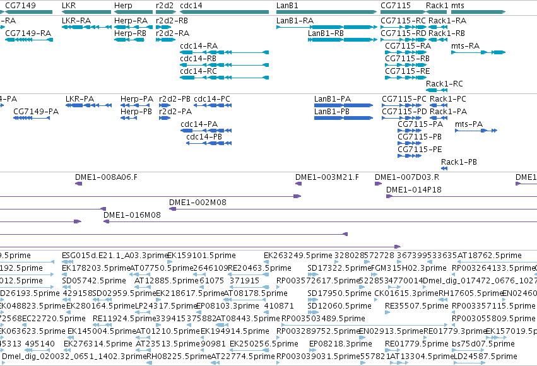Viewport: 537px width, 366px height.
Task: Click the mts-RA transcript
Action: pos(478,52)
